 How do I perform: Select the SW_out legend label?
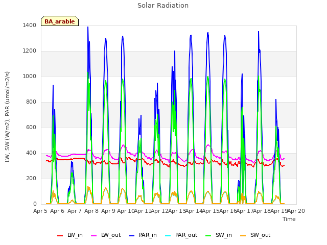pos(260,235)
